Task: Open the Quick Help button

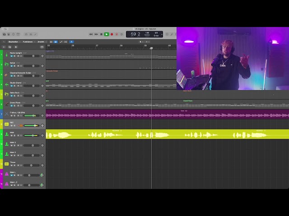Action: point(14,34)
